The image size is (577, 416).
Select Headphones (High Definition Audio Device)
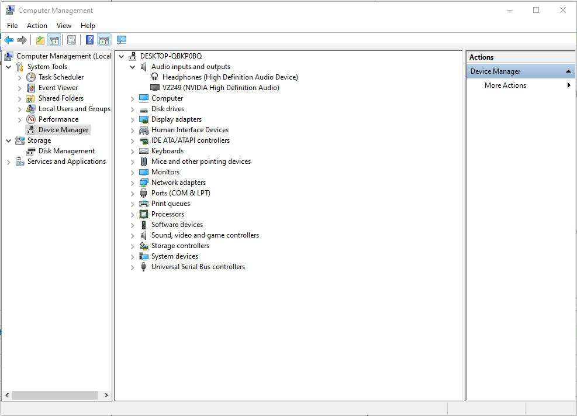230,77
